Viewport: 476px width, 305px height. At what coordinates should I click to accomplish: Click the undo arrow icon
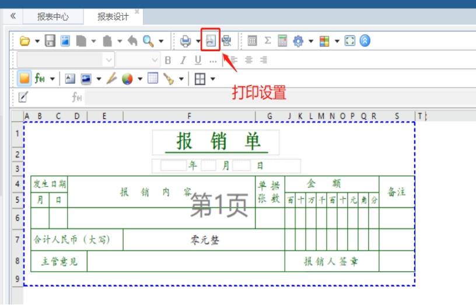[132, 41]
